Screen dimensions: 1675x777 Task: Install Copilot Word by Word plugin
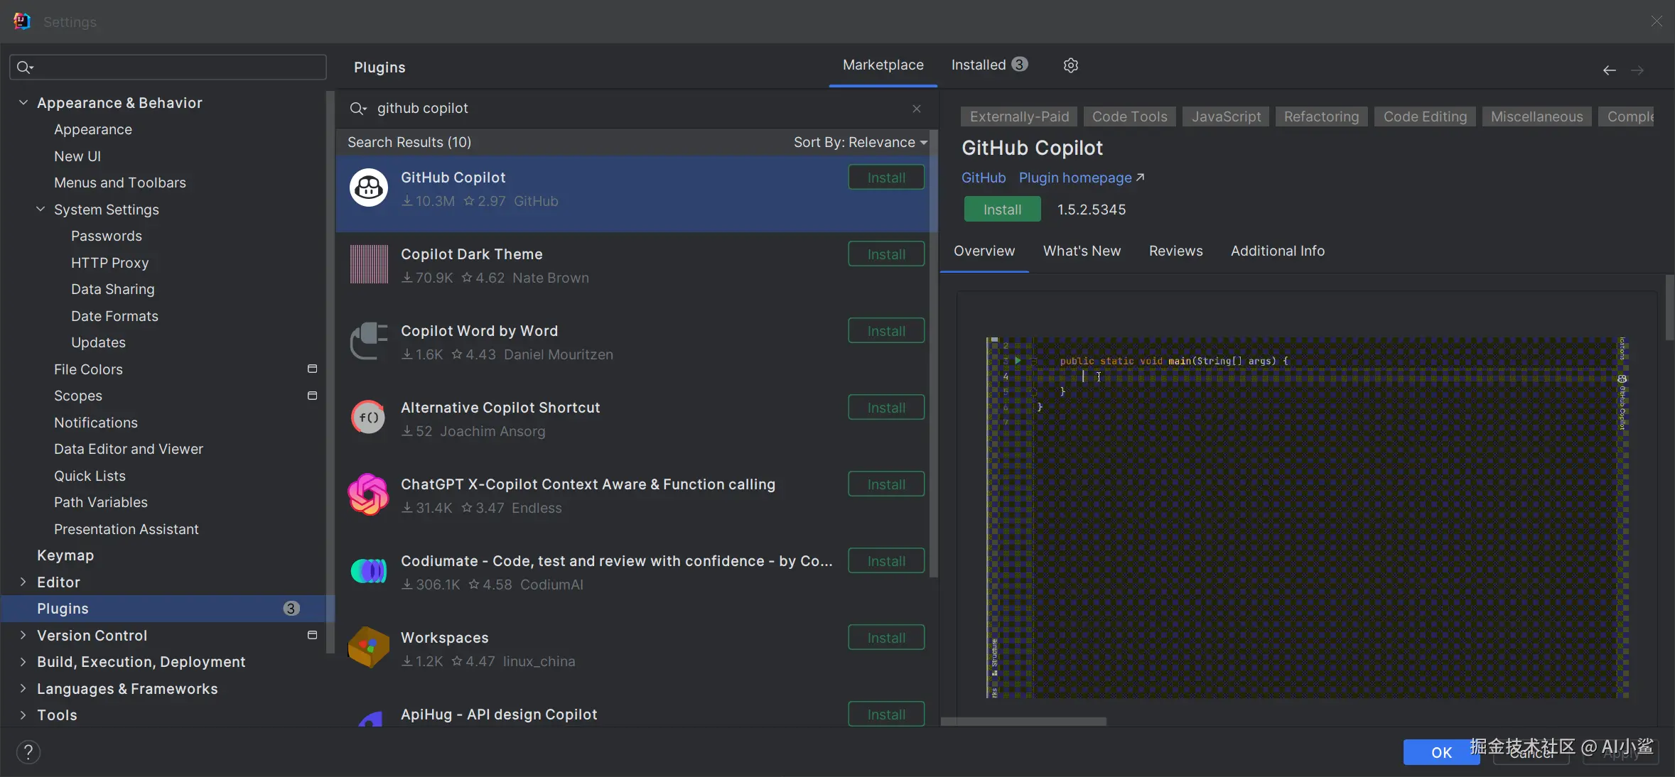885,331
